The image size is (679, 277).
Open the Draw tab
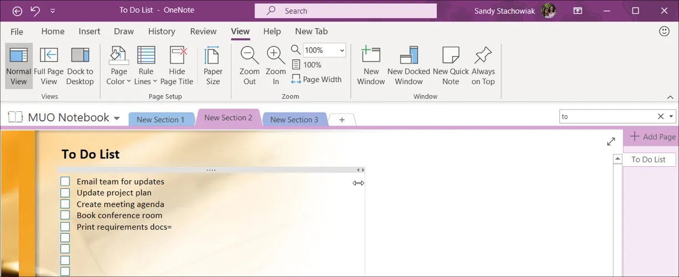tap(124, 32)
